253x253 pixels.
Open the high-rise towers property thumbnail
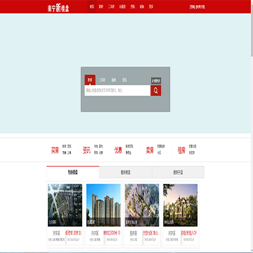click(103, 205)
